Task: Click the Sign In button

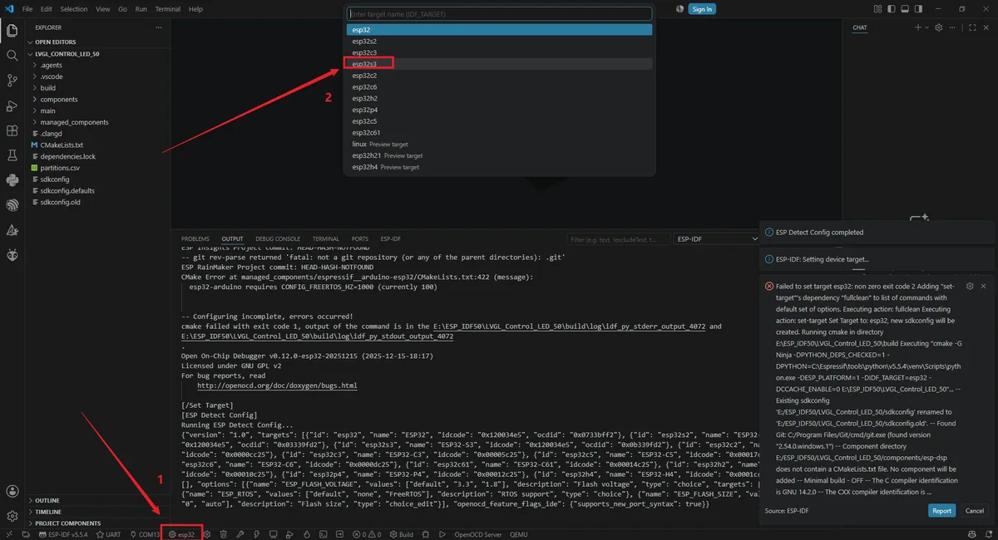Action: (x=702, y=9)
